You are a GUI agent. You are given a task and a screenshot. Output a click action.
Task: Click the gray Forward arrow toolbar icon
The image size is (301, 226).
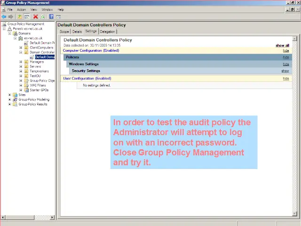tap(11, 17)
